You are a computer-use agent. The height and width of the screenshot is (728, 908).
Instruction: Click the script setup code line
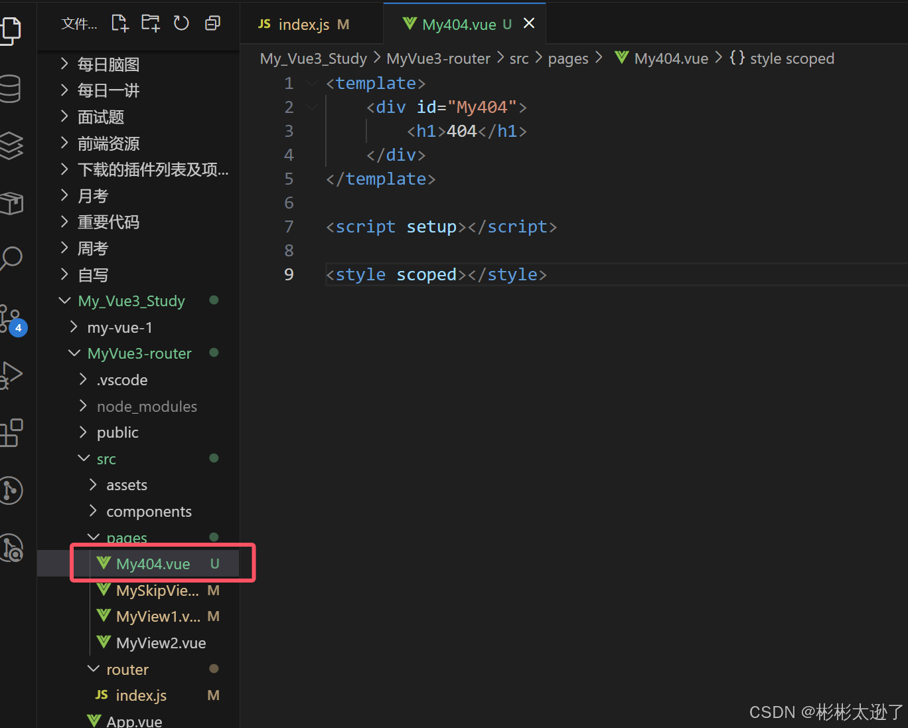(441, 227)
